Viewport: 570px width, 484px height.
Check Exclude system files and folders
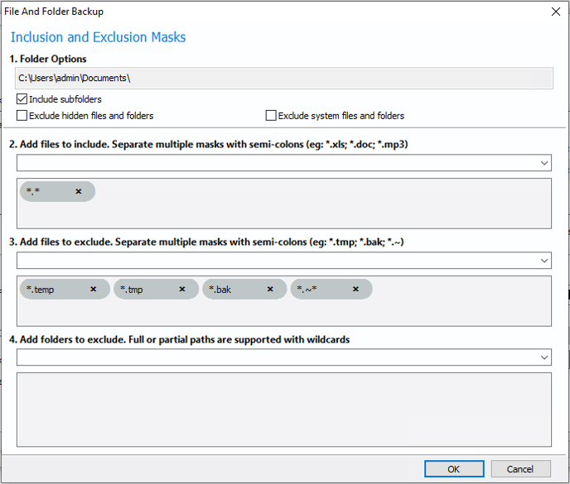(271, 116)
